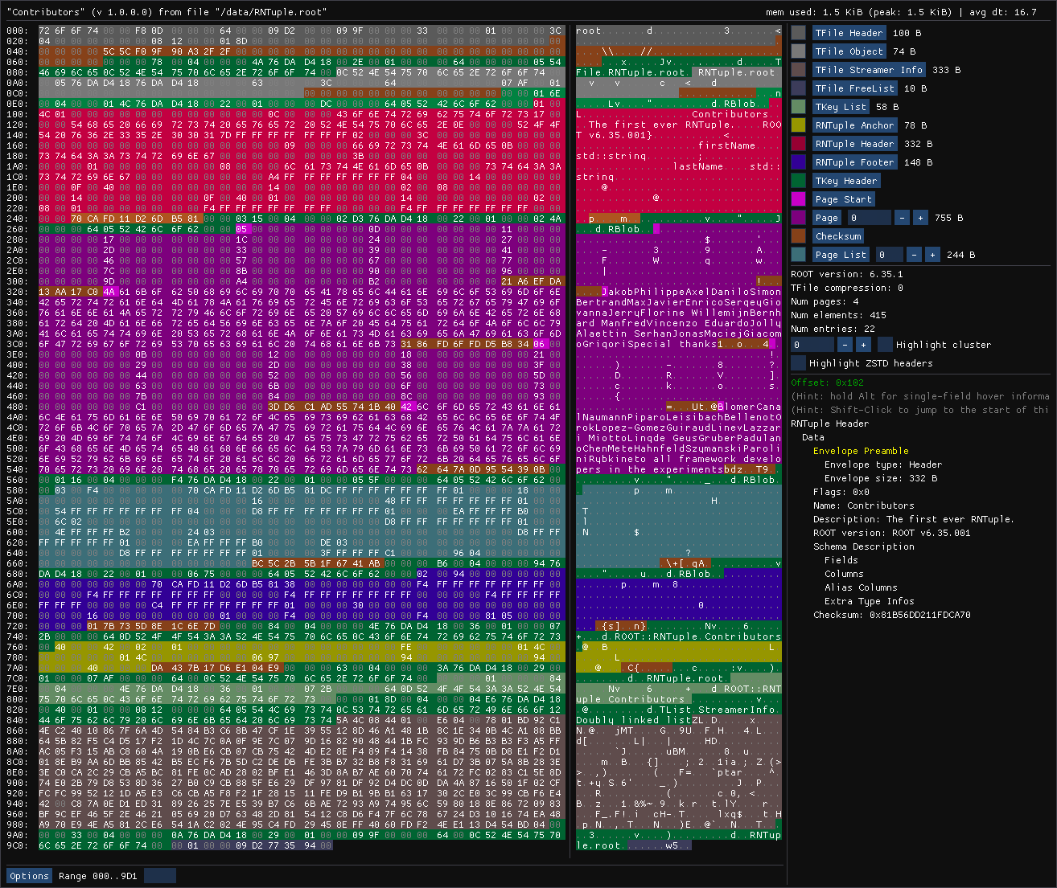Open the Fields tree item
The height and width of the screenshot is (888, 1057).
(841, 560)
